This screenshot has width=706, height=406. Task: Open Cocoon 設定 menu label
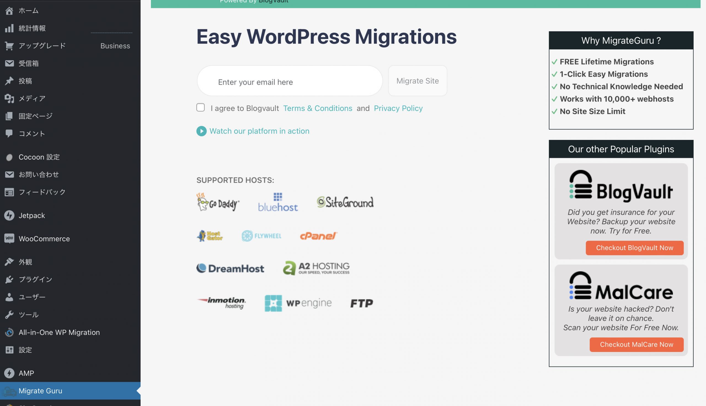[39, 157]
